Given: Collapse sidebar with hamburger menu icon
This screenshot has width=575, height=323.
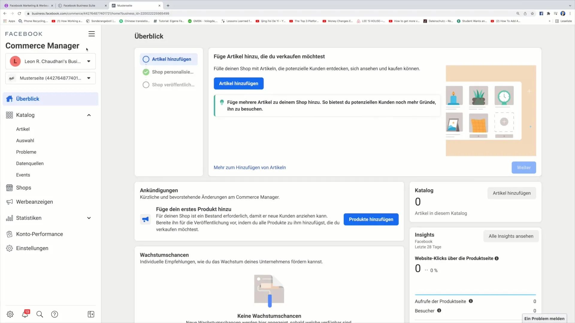Looking at the screenshot, I should coord(92,34).
